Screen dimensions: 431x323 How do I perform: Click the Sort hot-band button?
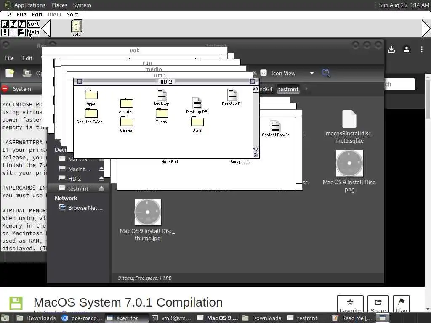(x=34, y=24)
